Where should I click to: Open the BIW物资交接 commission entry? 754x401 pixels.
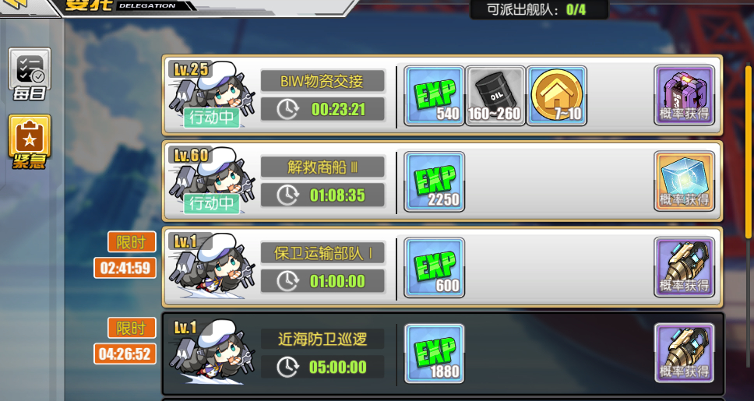pyautogui.click(x=442, y=95)
